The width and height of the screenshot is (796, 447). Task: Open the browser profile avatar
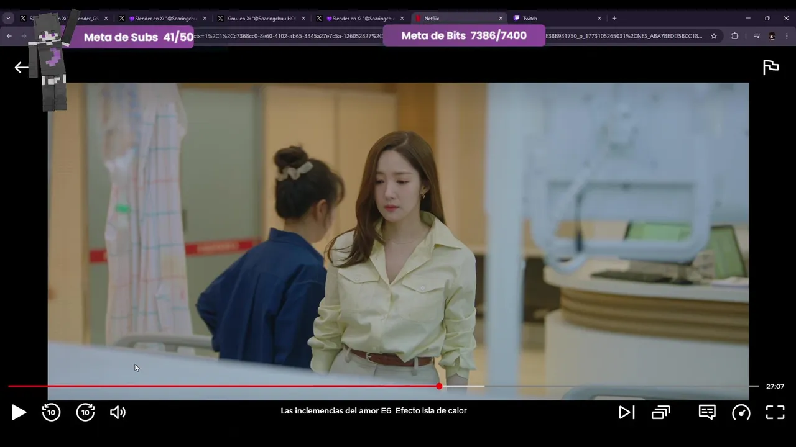(772, 36)
